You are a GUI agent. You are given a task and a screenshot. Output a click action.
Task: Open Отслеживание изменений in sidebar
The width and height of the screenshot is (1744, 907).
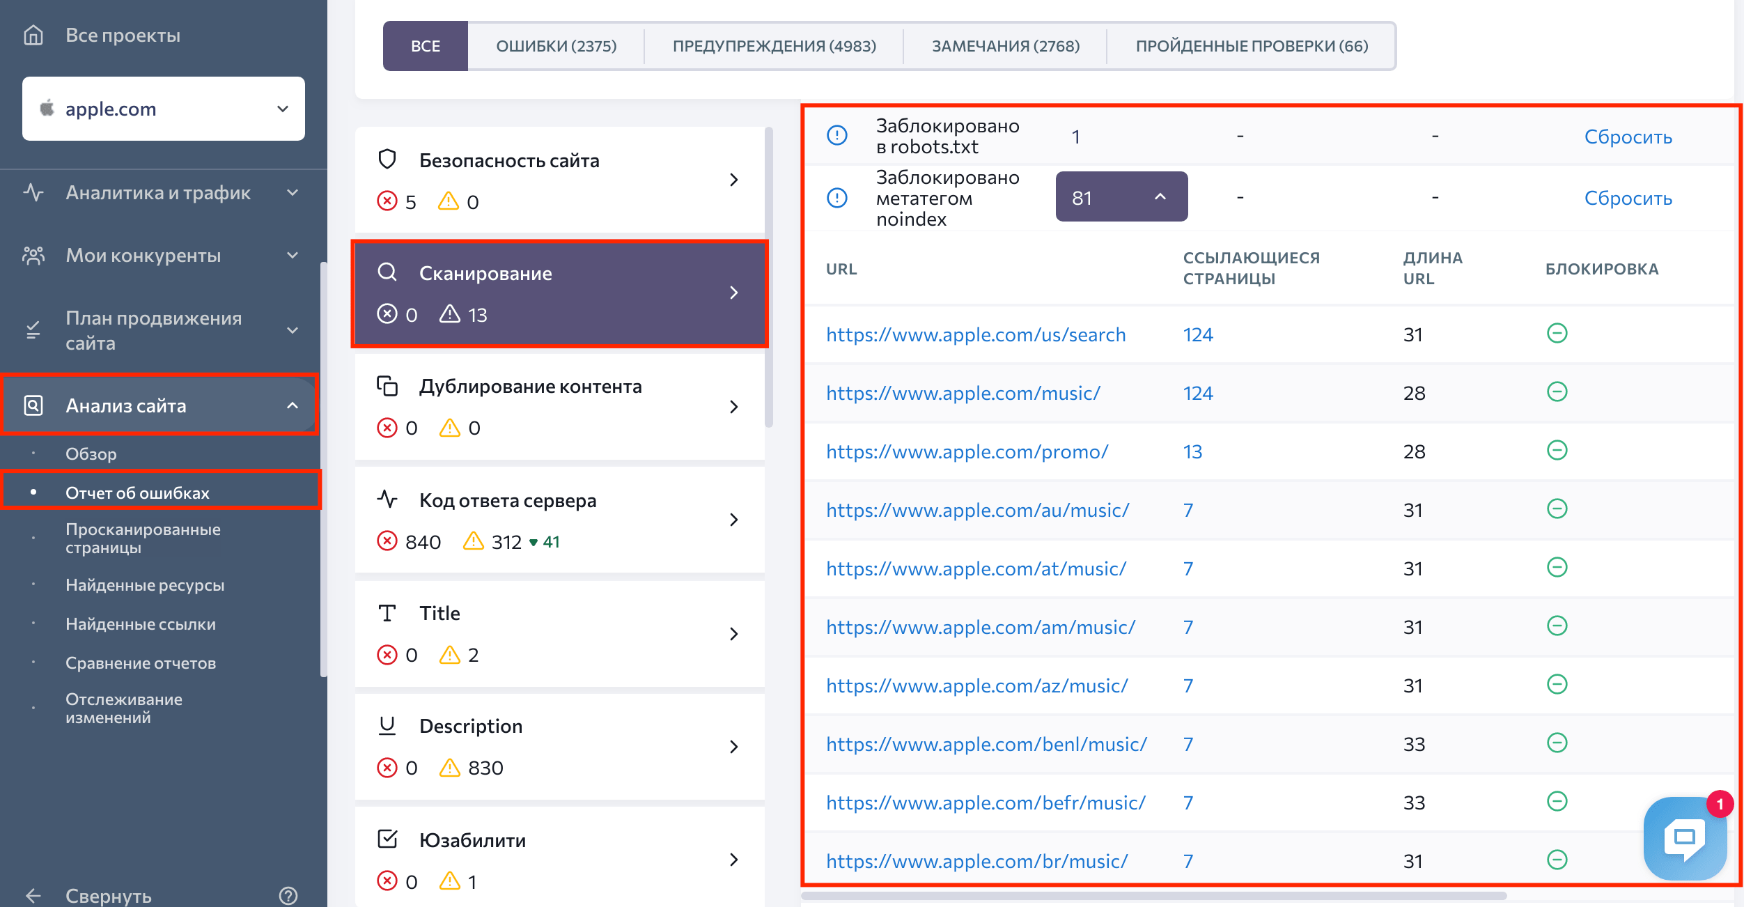124,708
